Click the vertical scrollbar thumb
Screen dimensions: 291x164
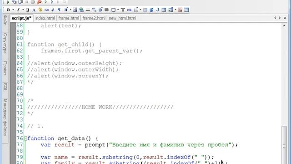coord(284,146)
